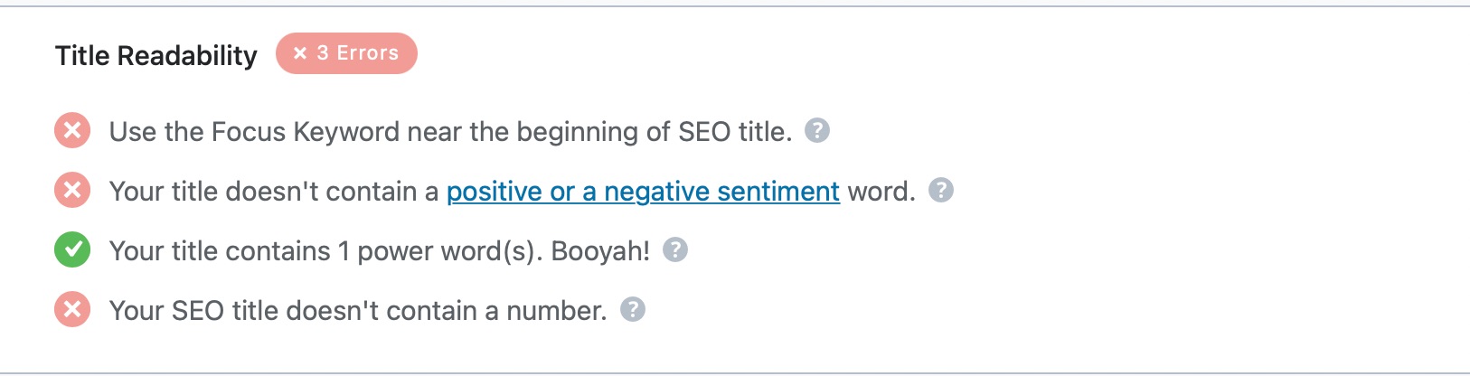Click "Your title doesn't contain a" text
The image size is (1470, 376).
(x=274, y=192)
